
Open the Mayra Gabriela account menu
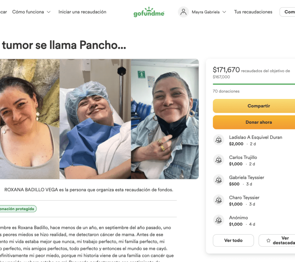(x=205, y=12)
